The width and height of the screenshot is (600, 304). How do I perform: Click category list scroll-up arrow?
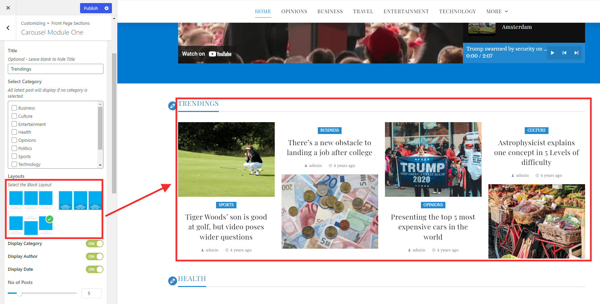[x=100, y=104]
